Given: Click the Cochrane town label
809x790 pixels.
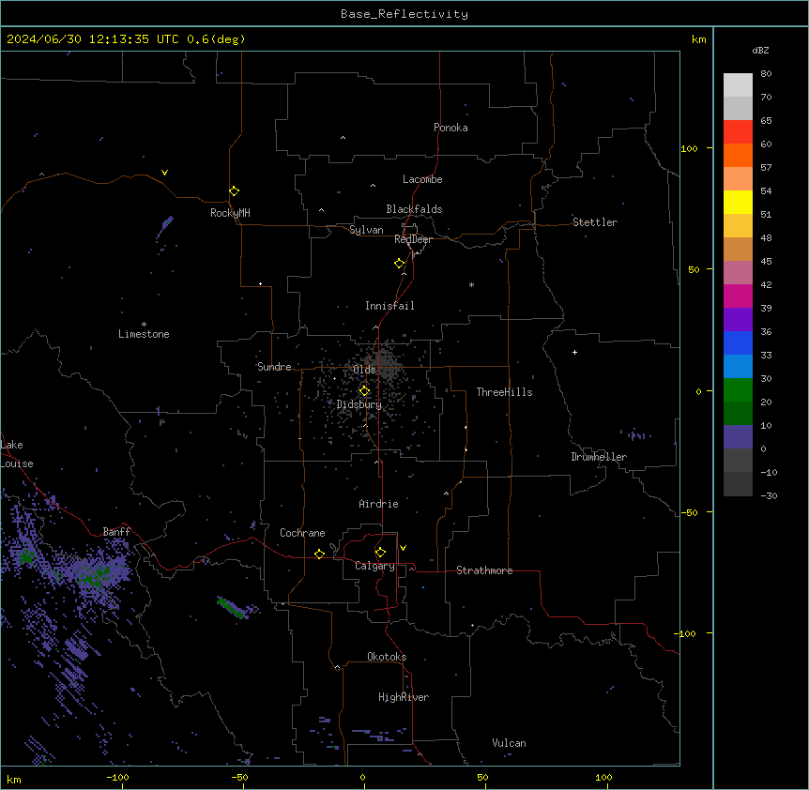Looking at the screenshot, I should (x=302, y=533).
